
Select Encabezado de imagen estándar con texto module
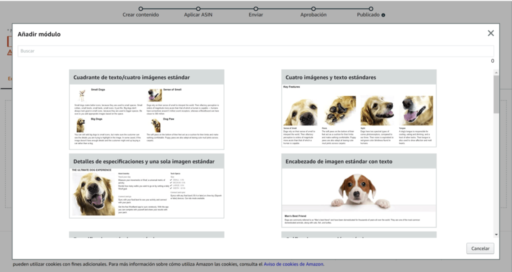pyautogui.click(x=359, y=190)
